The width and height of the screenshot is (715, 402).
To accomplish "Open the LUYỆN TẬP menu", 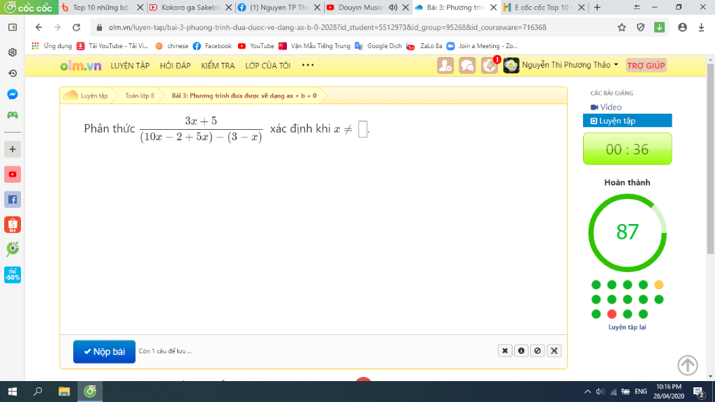I will pyautogui.click(x=130, y=66).
